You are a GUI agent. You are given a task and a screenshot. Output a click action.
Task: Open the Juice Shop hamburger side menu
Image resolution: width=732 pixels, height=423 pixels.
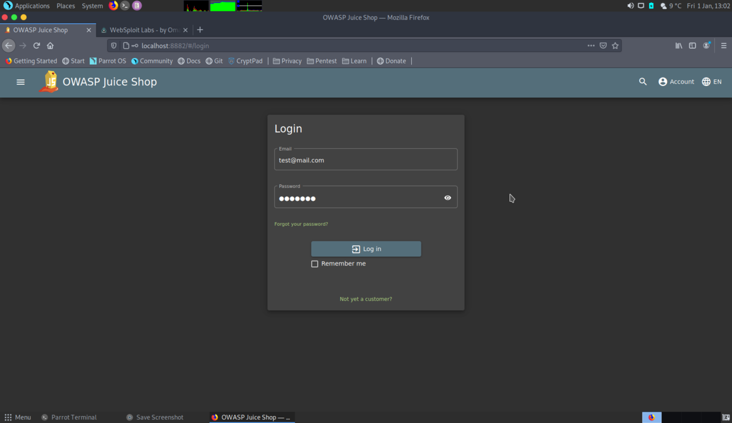pos(21,82)
